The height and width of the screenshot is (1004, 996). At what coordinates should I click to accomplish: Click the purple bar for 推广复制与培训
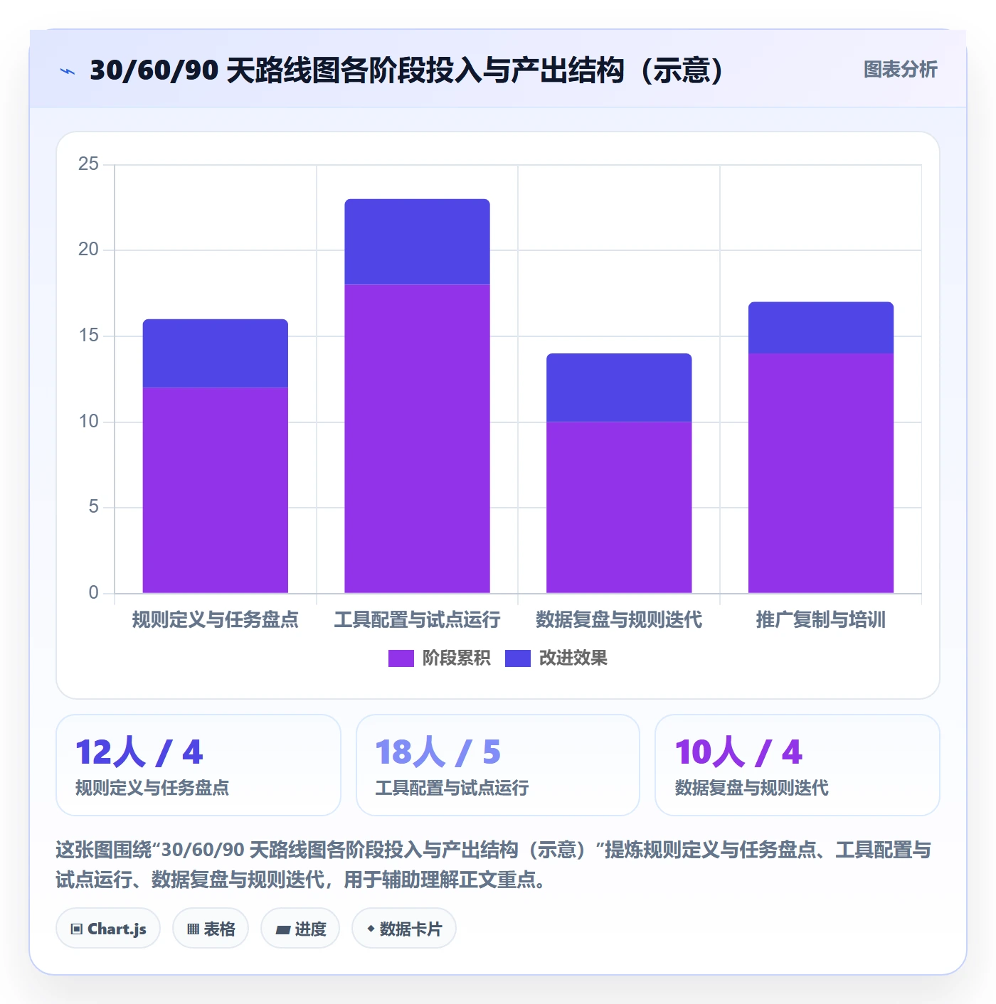[821, 473]
